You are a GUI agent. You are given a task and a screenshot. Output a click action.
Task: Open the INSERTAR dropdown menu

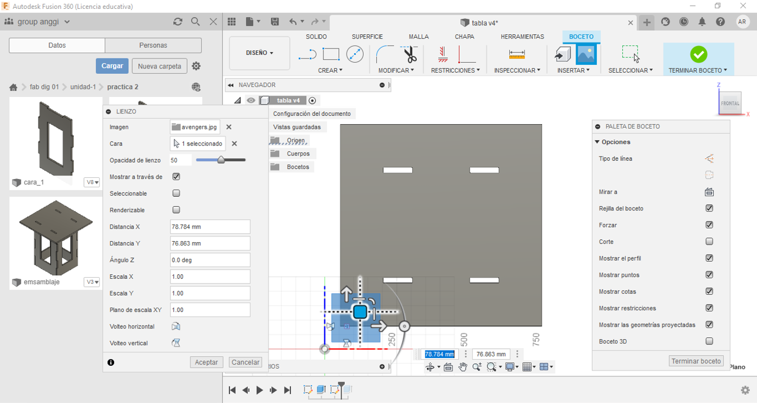tap(574, 70)
